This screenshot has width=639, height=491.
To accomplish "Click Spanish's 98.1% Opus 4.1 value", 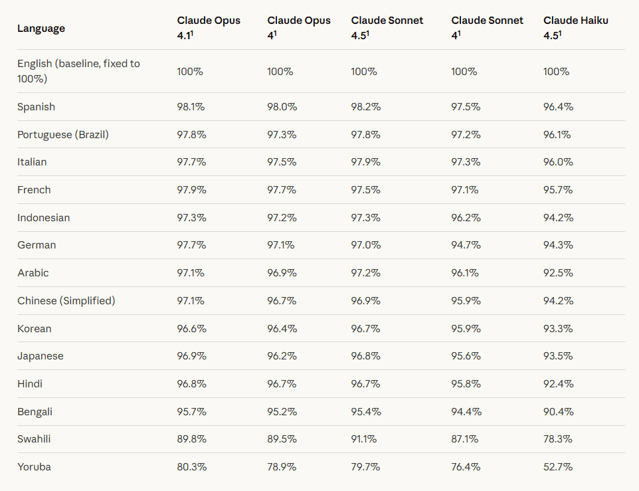I will point(191,107).
